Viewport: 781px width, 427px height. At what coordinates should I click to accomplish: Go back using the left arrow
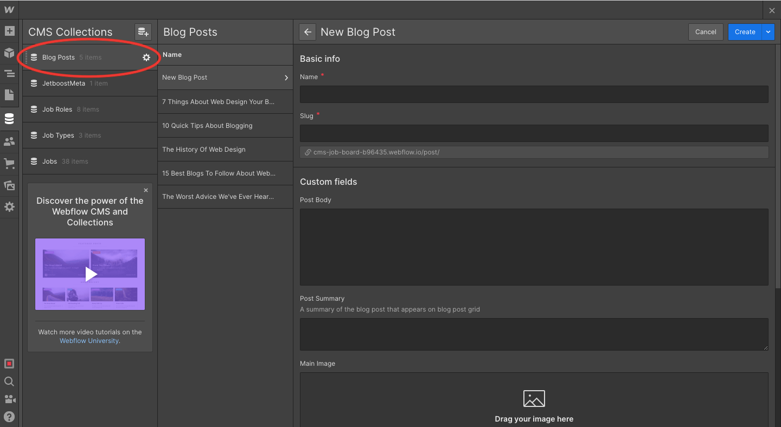[x=308, y=32]
